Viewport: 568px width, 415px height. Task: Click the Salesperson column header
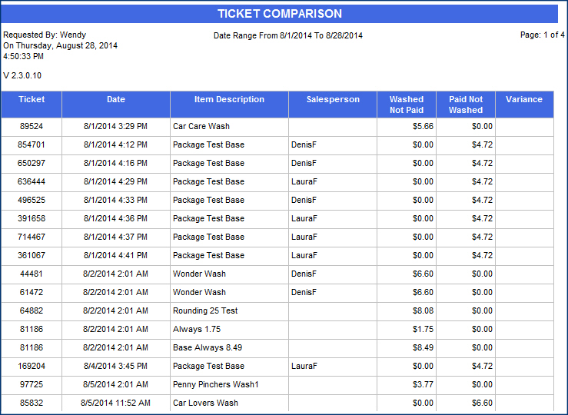pyautogui.click(x=332, y=100)
